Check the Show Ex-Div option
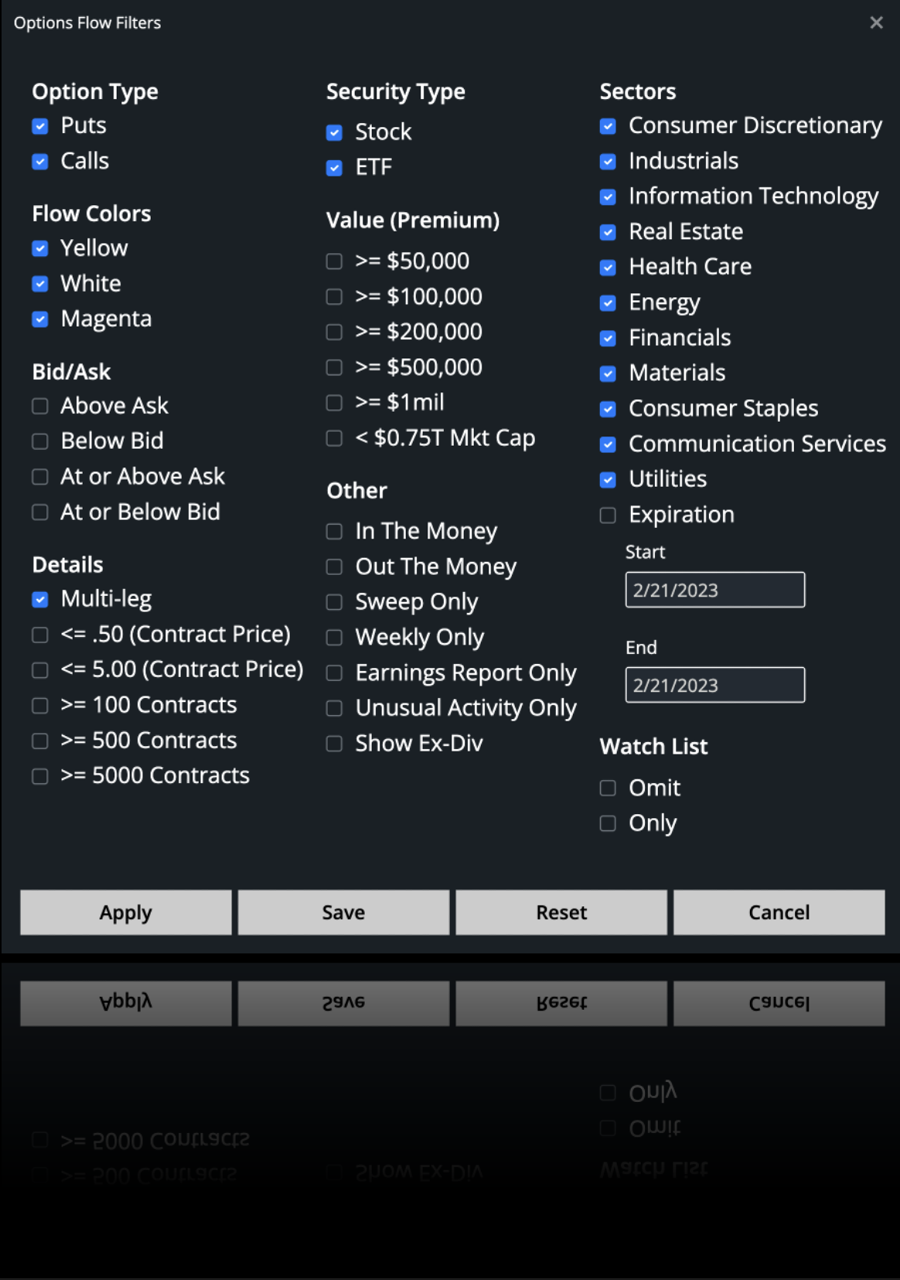Screen dimensions: 900x1280 coord(334,744)
